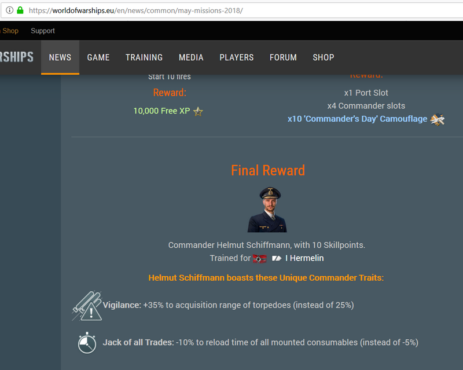Click the Unique Commander Traits heading
The width and height of the screenshot is (463, 370).
[266, 278]
